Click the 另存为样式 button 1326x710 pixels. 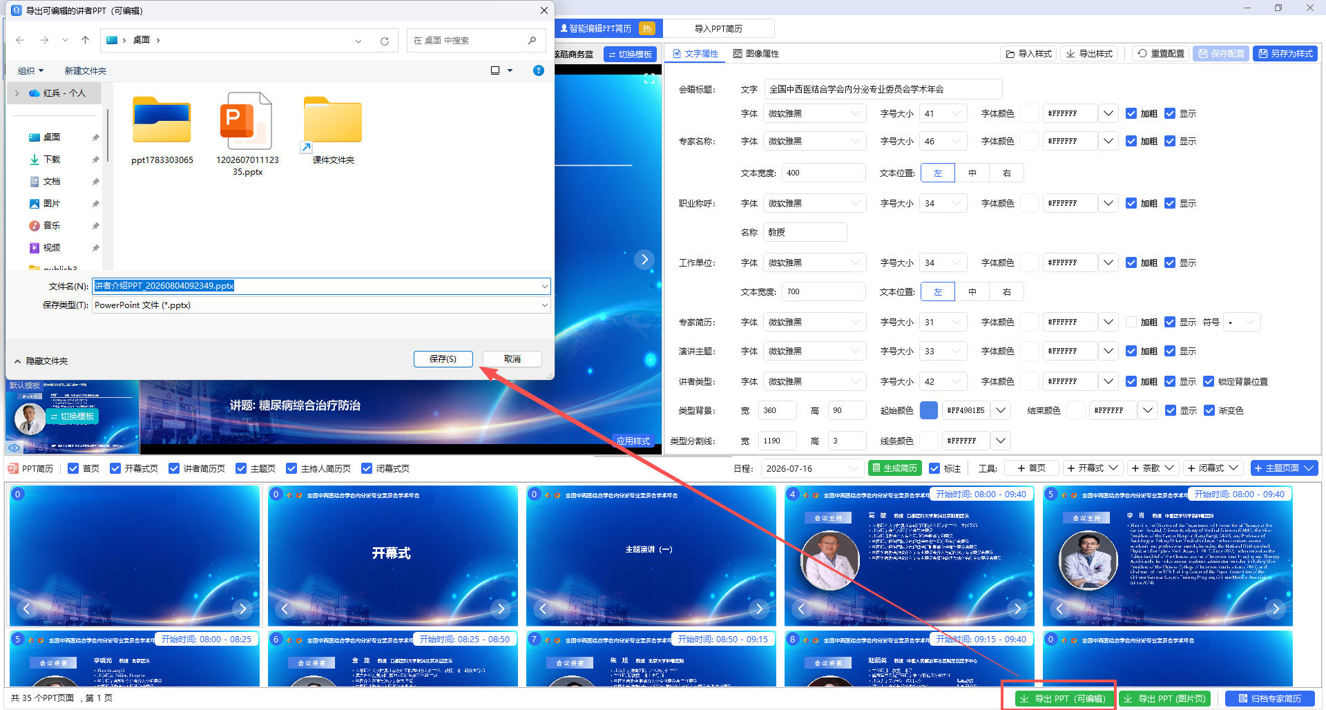(1285, 54)
